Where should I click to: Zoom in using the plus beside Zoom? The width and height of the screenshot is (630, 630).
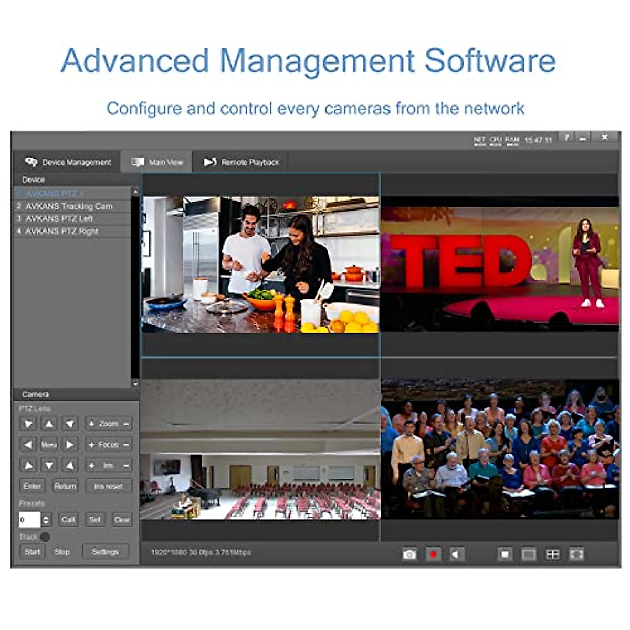(x=91, y=424)
